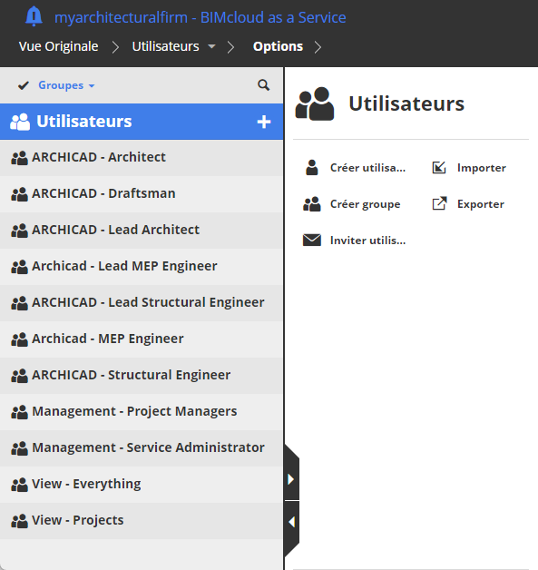Click the Créer utilisa... label

(367, 168)
